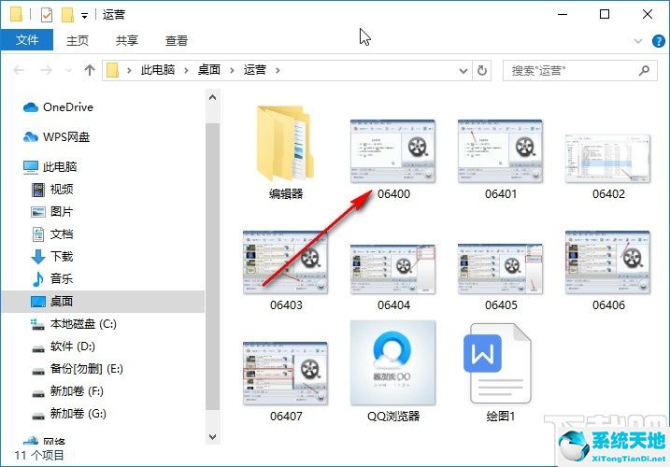670x467 pixels.
Task: Click 运营 in the address bar path
Action: pos(255,70)
